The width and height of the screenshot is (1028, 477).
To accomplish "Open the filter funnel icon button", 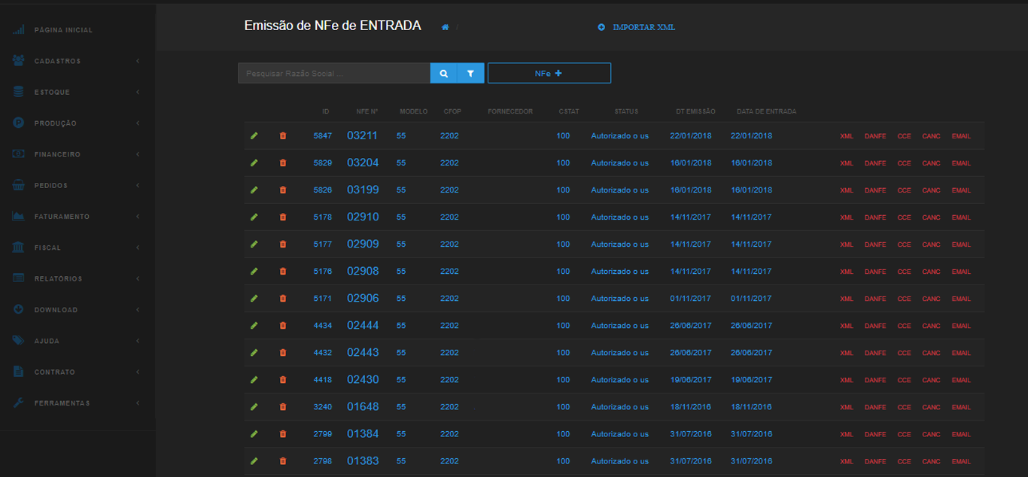I will pyautogui.click(x=470, y=73).
